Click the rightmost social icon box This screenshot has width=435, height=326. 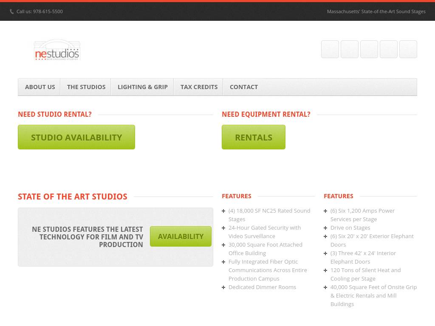click(x=408, y=49)
